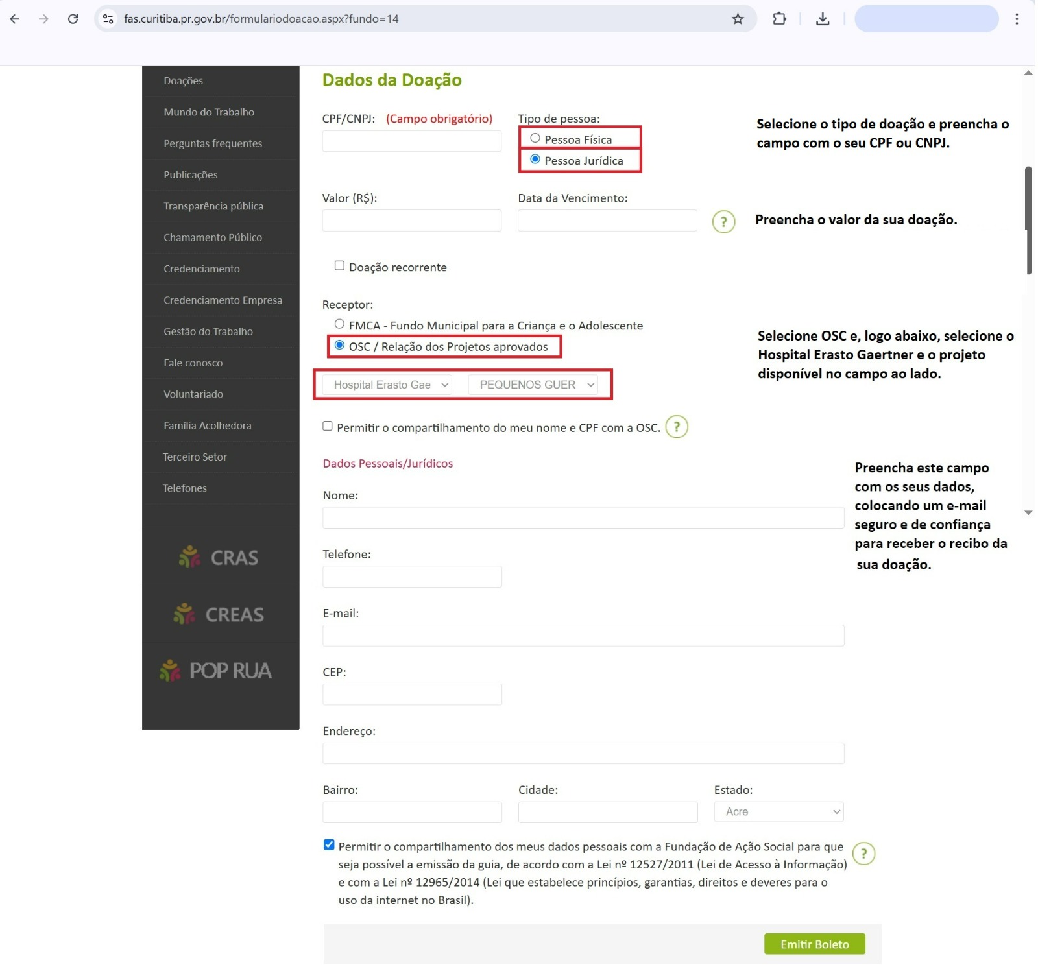1038x969 pixels.
Task: Open the browser downloads icon
Action: coord(823,19)
